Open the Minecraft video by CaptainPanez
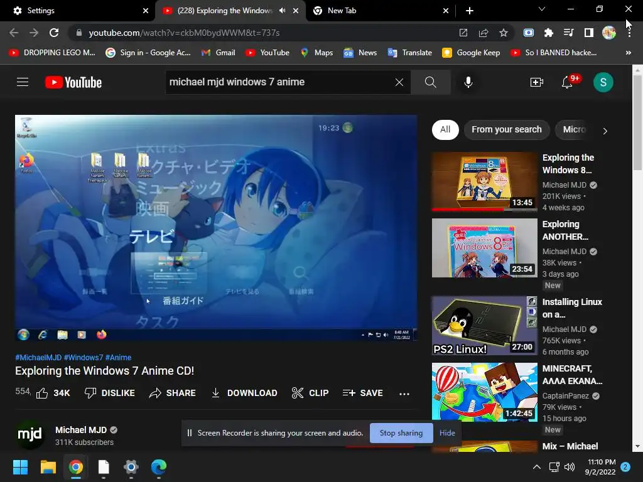 point(484,392)
